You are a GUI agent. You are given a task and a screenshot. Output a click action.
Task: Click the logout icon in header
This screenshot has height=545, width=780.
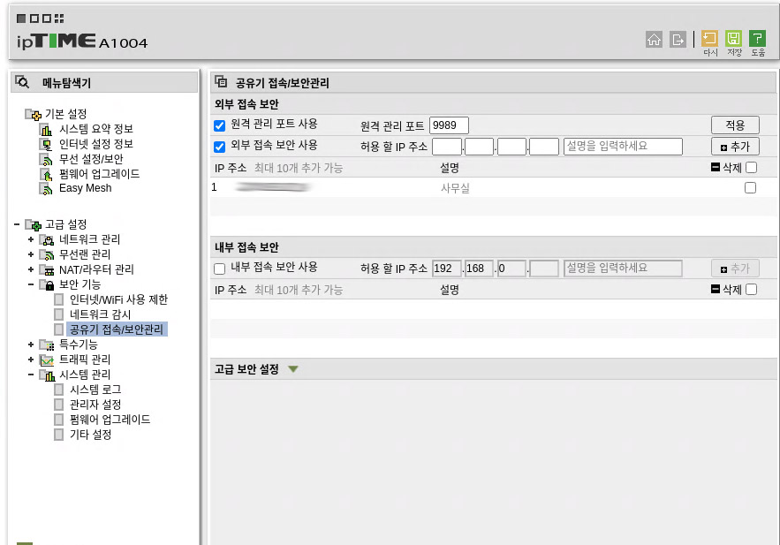pos(678,39)
